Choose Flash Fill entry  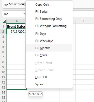tap(49, 77)
